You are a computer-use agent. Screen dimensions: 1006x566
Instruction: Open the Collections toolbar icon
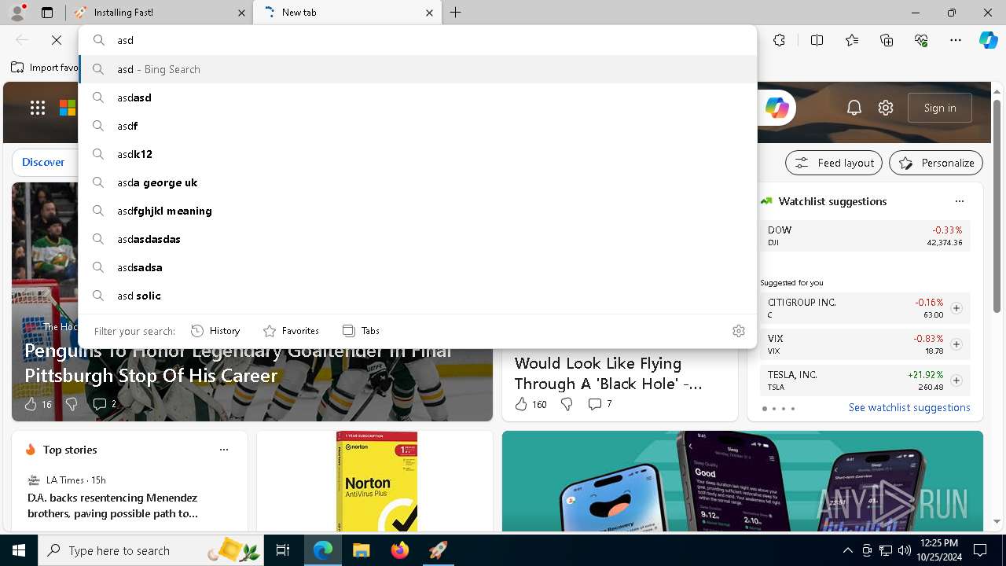click(887, 40)
